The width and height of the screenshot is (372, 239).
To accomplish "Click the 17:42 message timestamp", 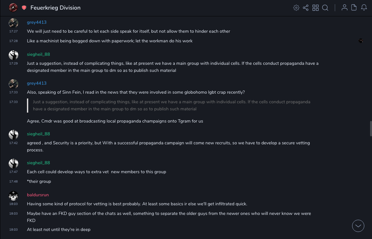I will (13, 143).
